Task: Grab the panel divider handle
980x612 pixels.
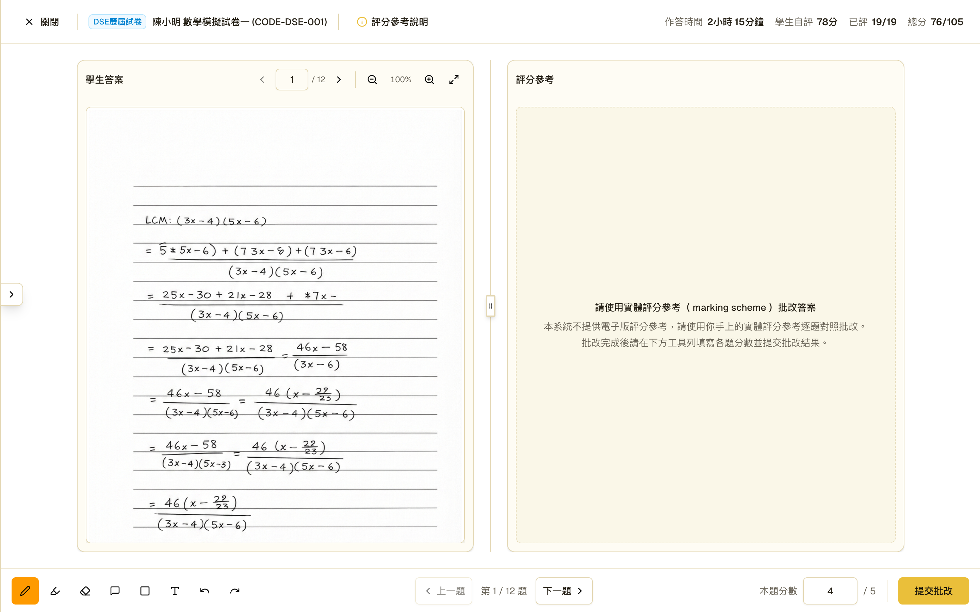Action: coord(490,306)
